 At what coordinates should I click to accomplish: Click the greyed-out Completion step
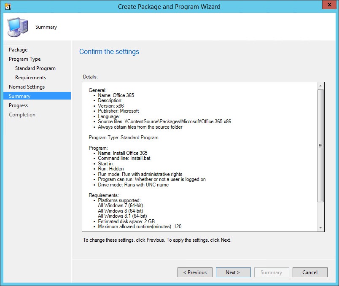pos(22,115)
